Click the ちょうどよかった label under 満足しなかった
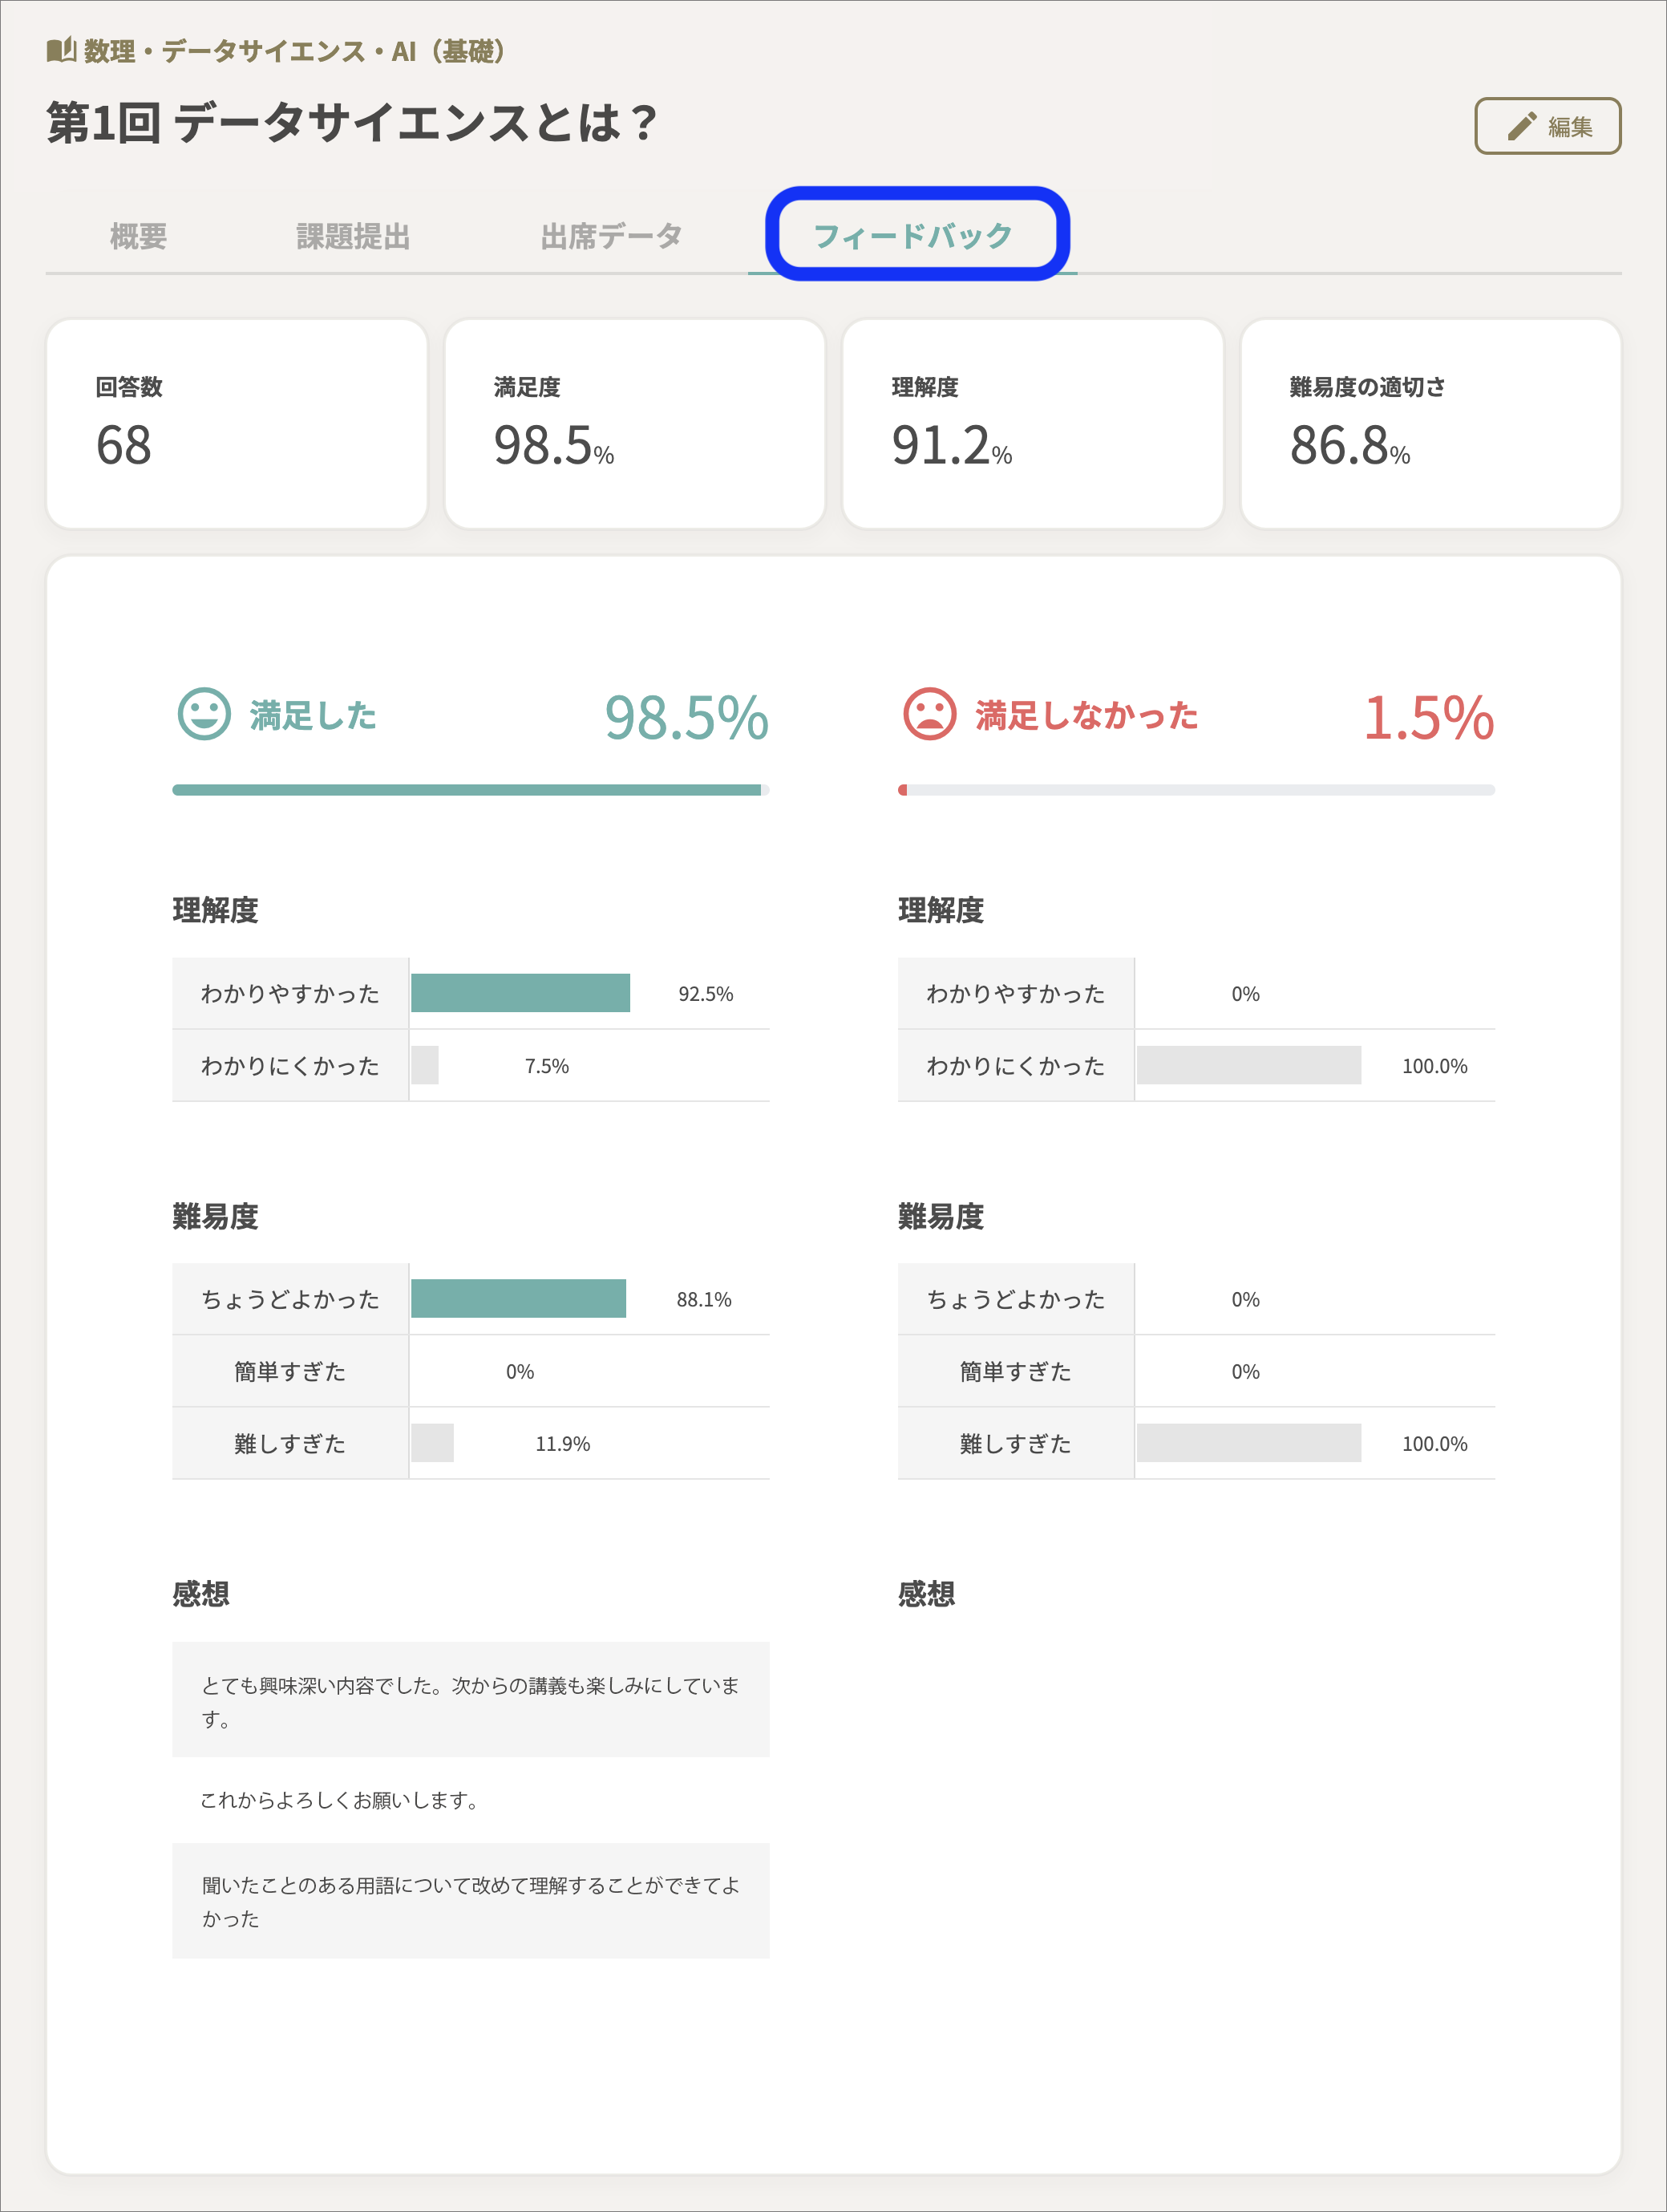This screenshot has width=1667, height=2212. pos(1016,1299)
